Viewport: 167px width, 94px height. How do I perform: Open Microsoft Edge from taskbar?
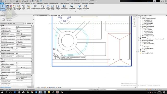click(15, 92)
